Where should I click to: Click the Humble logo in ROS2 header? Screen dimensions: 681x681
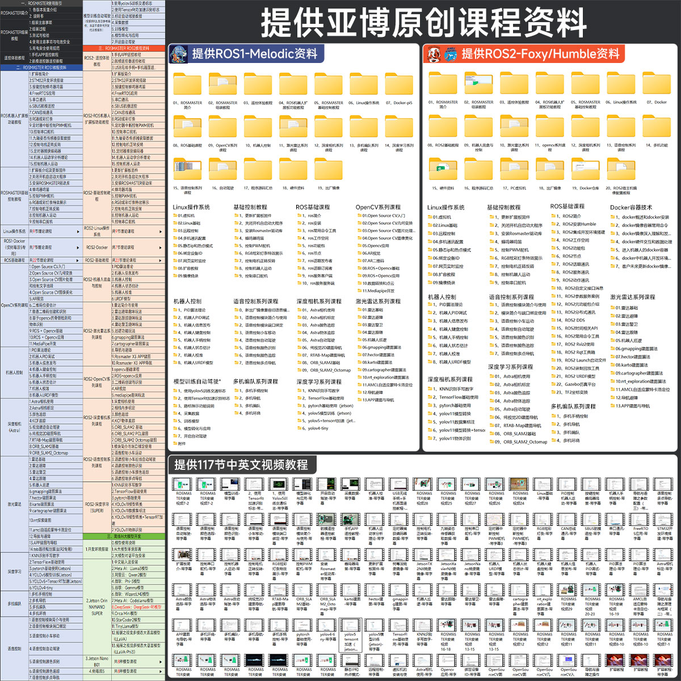click(x=451, y=54)
